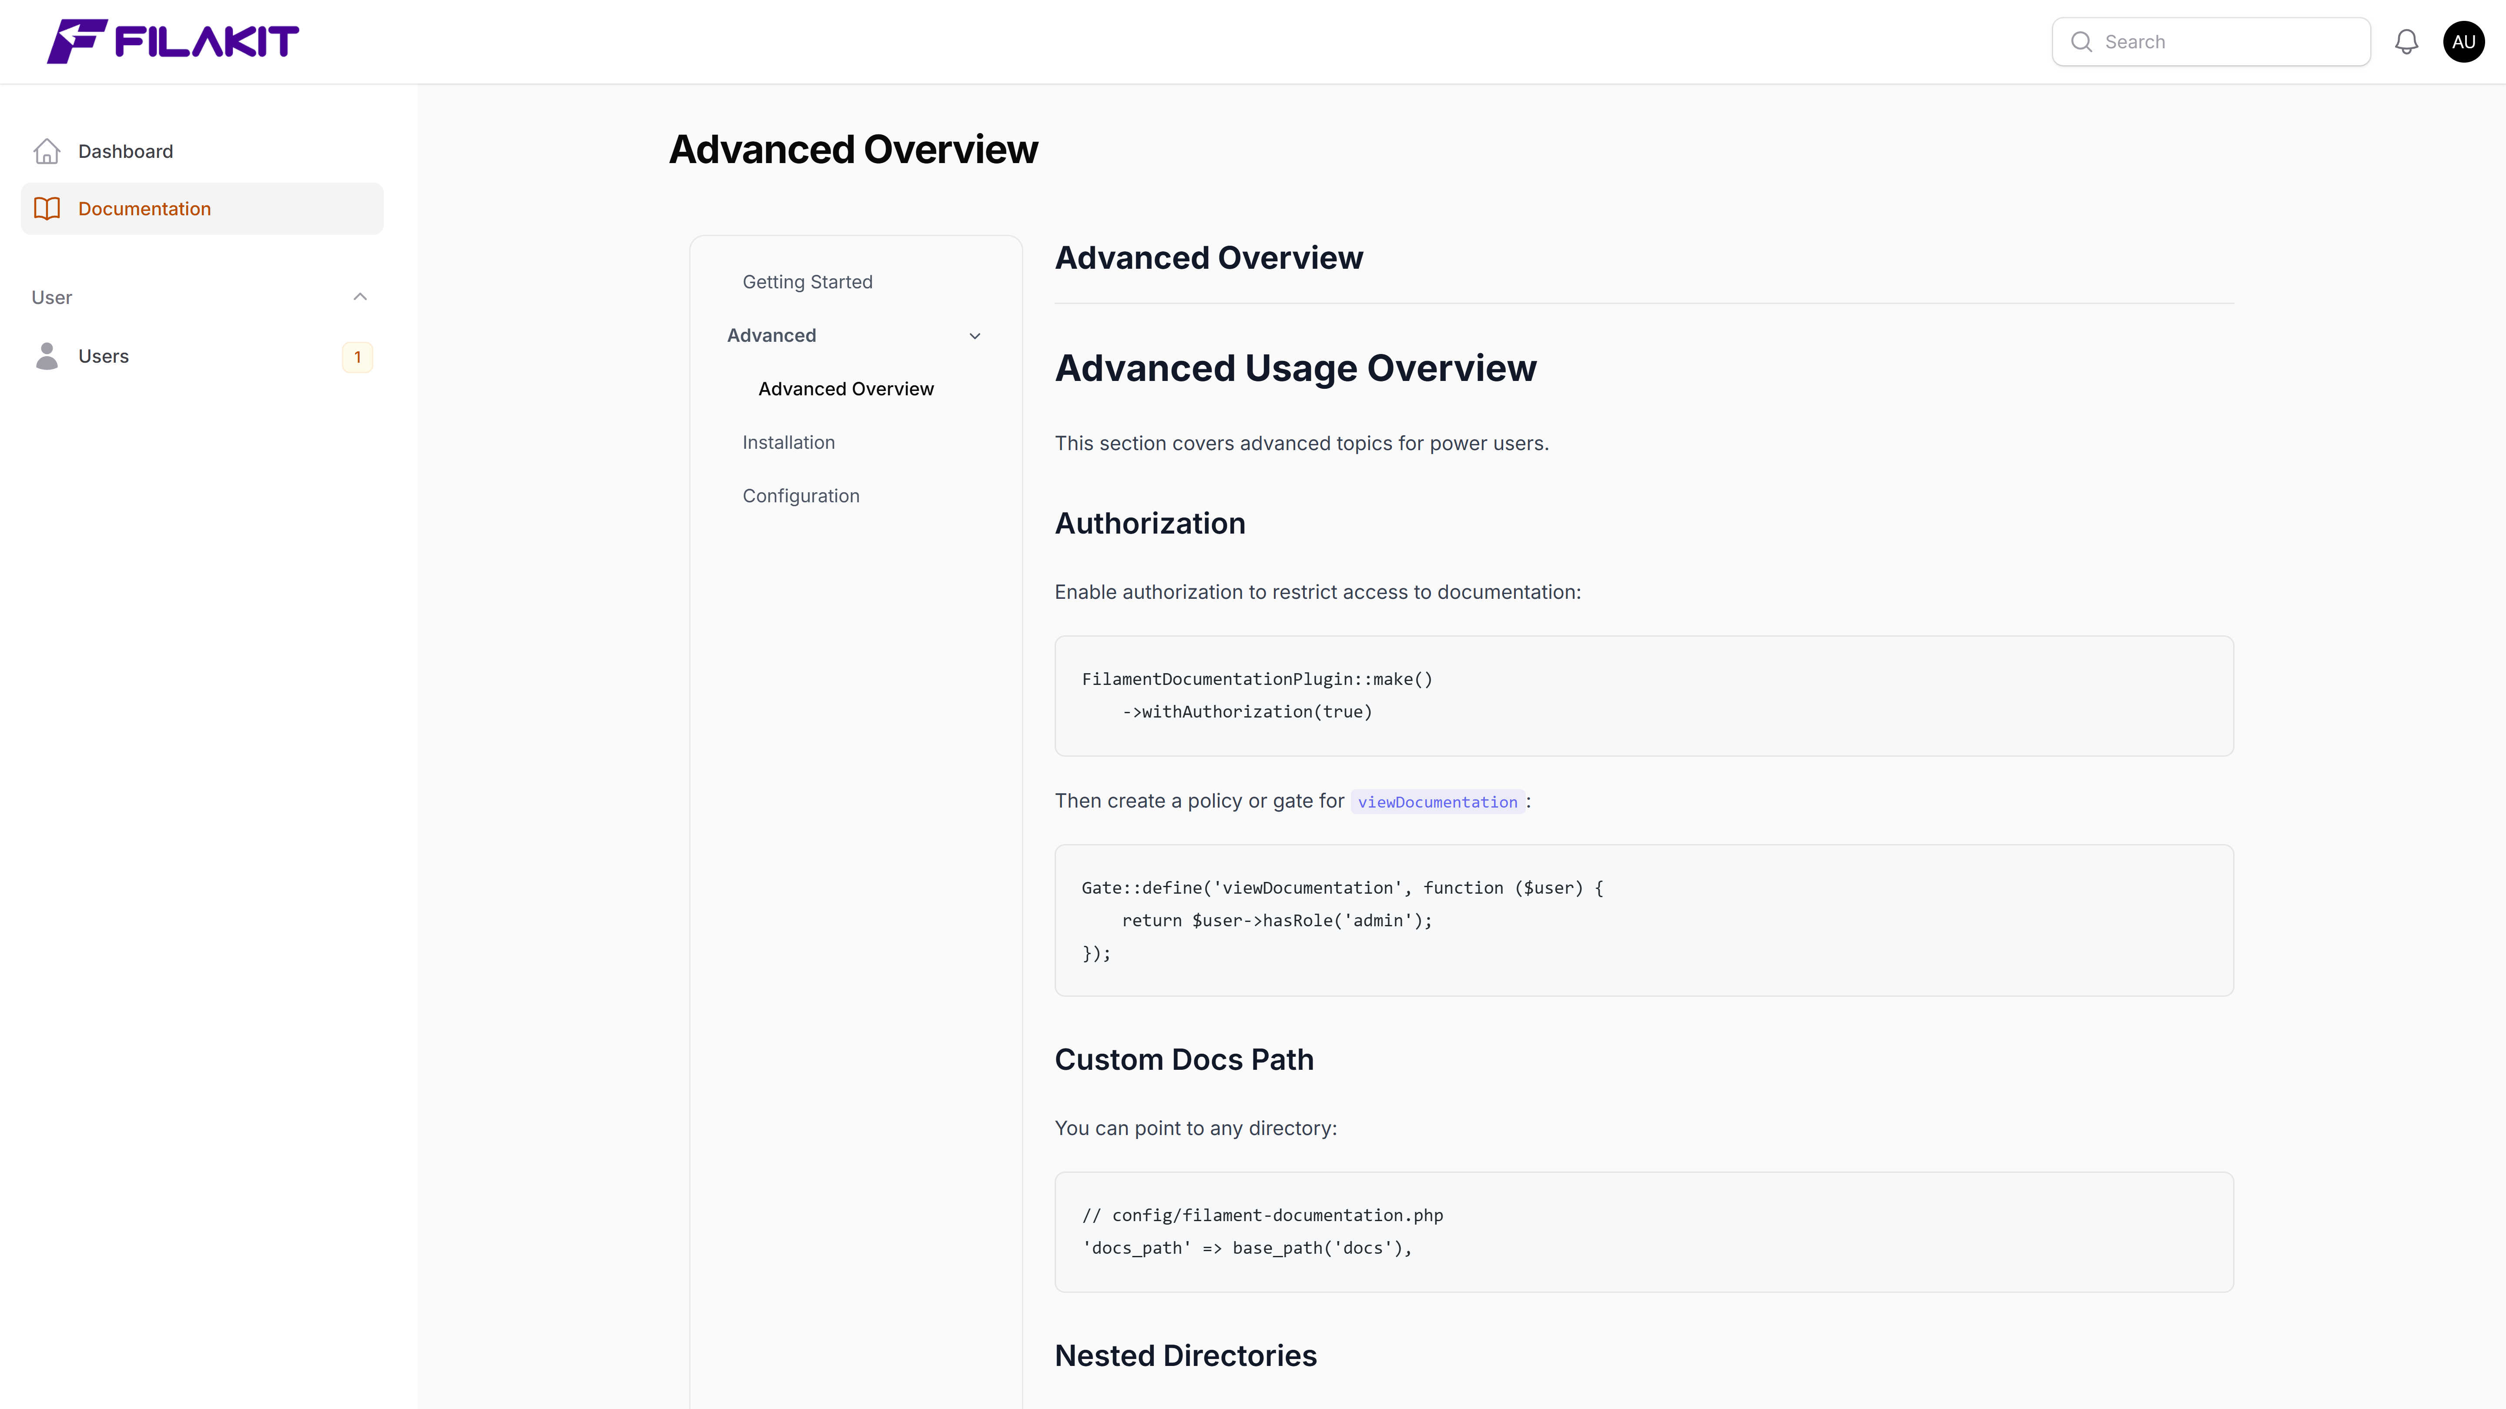Click the Gate::define code line

point(1343,888)
